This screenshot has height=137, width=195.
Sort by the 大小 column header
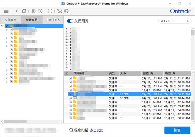(130, 73)
